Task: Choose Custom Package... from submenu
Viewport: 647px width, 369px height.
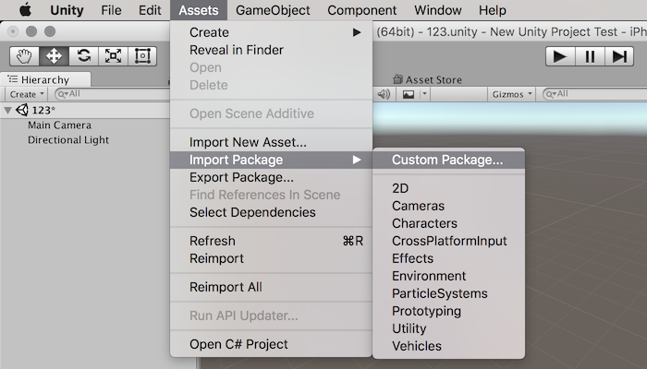Action: click(448, 160)
